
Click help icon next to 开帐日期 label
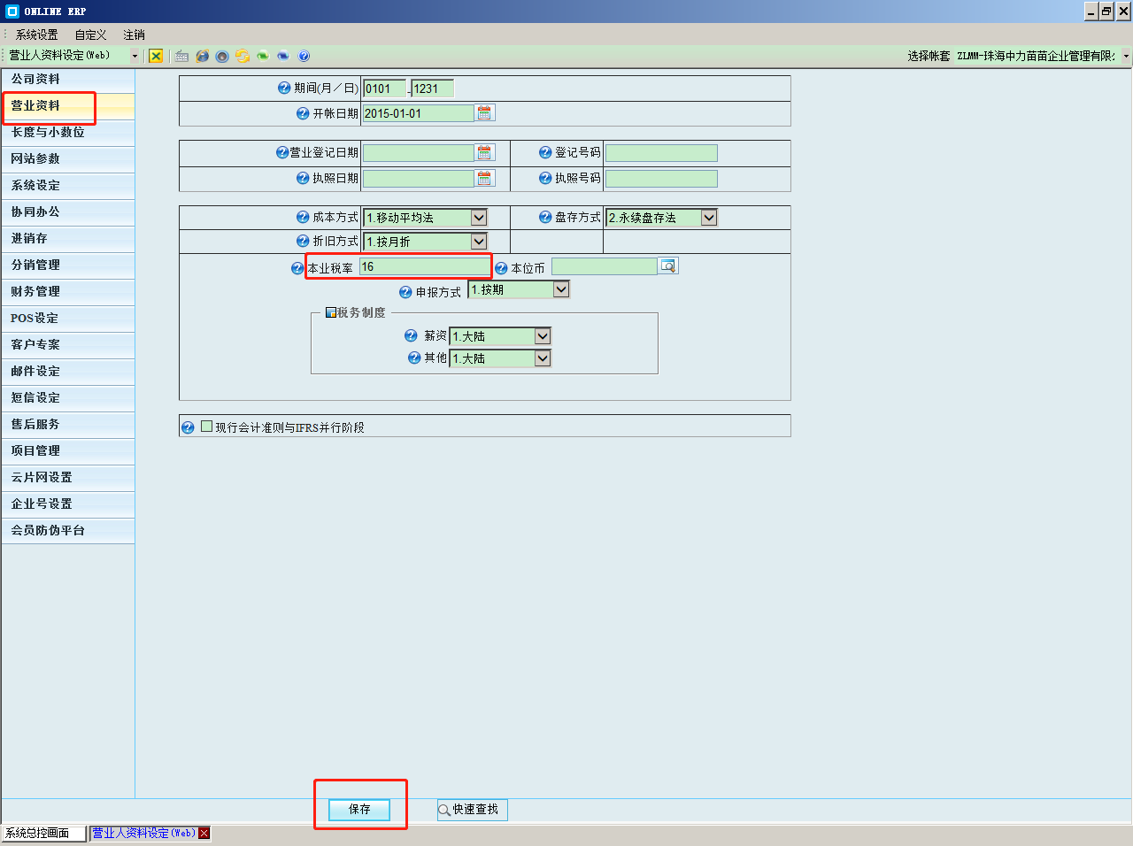pyautogui.click(x=303, y=113)
